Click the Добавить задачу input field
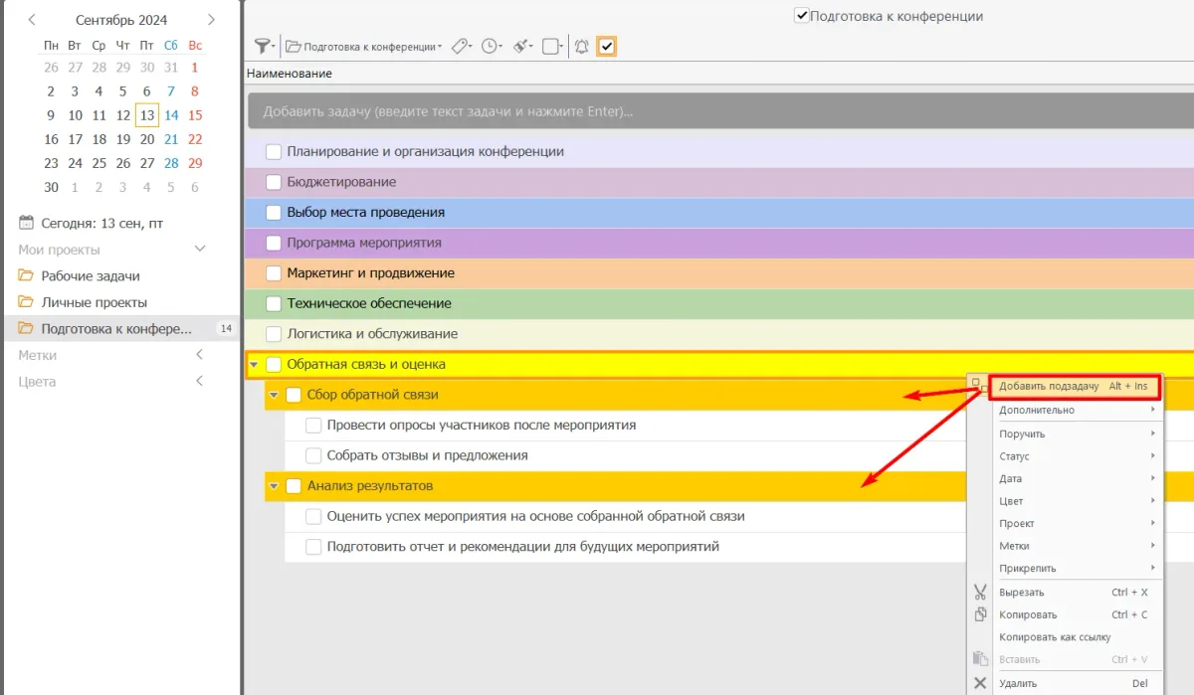 pos(716,112)
